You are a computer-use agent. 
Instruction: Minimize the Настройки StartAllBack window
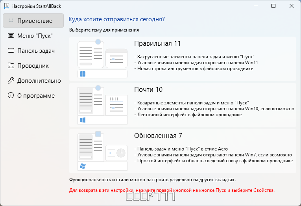pos(256,6)
